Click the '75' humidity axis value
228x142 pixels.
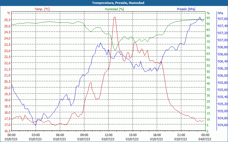208,42
